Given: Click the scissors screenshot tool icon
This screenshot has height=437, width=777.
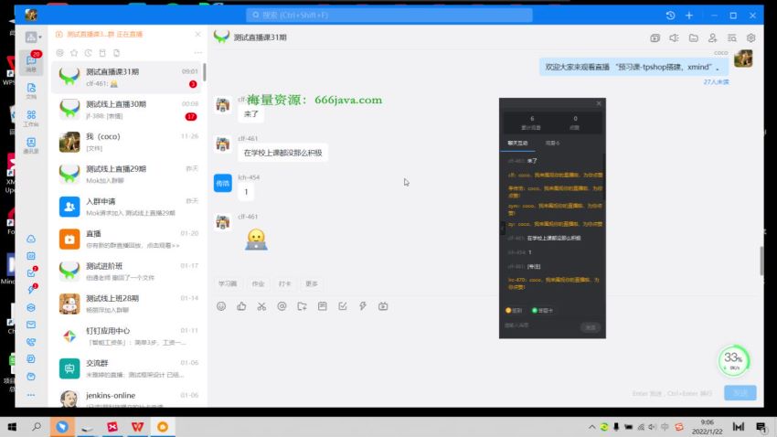Looking at the screenshot, I should click(x=261, y=306).
